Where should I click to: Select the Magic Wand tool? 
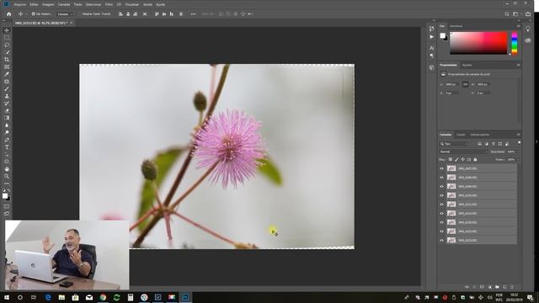[7, 52]
